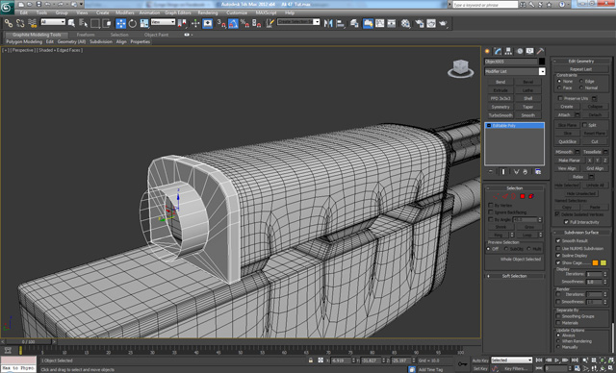Viewport: 616px width, 373px height.
Task: Open the key mode Selected dropdown
Action: click(511, 361)
